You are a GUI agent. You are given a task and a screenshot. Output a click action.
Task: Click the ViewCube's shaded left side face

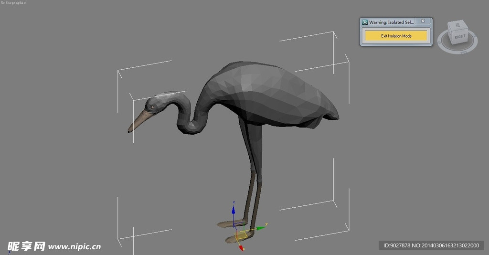click(450, 35)
